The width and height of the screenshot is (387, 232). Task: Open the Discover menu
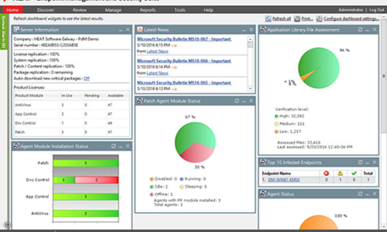pyautogui.click(x=45, y=10)
